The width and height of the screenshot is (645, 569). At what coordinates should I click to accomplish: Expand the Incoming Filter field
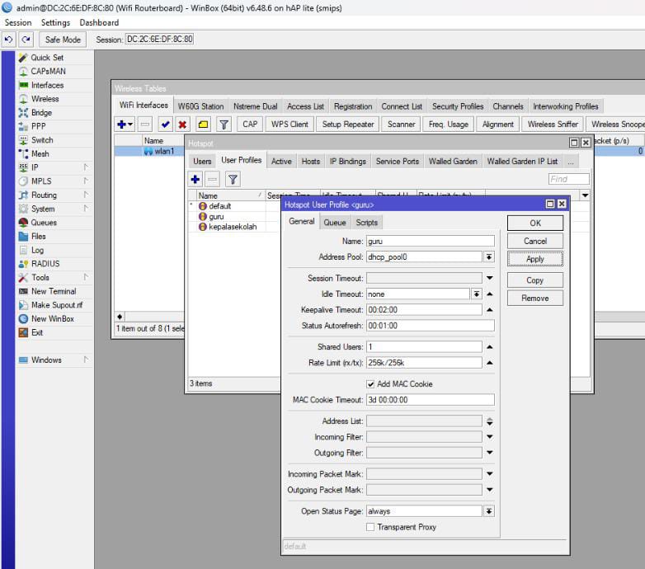coord(489,436)
